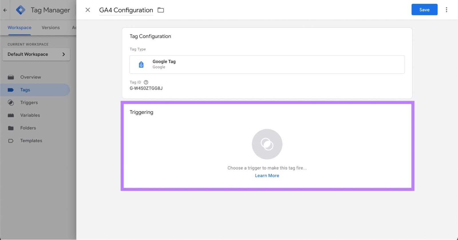Click the back arrow icon
The width and height of the screenshot is (458, 240).
5,10
